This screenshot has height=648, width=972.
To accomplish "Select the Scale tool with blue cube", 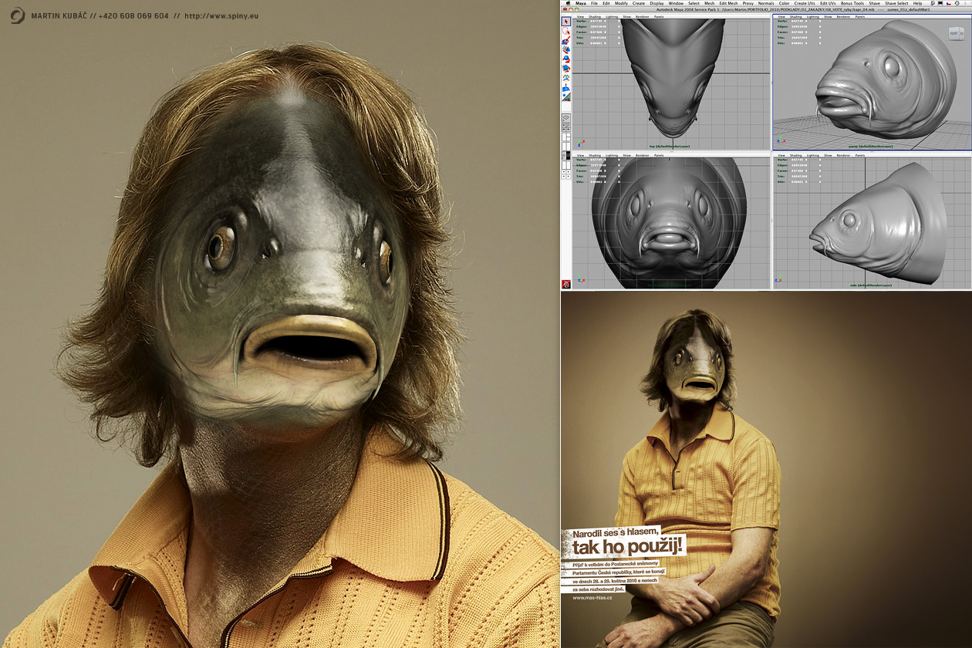I will tap(566, 69).
